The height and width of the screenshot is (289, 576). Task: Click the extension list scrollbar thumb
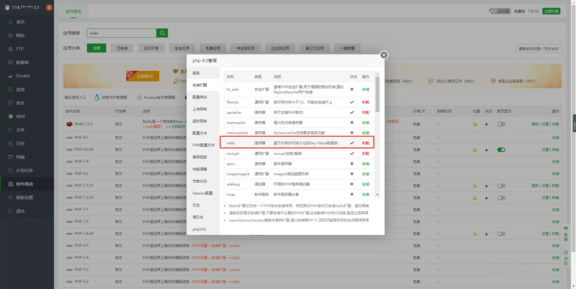point(377,94)
